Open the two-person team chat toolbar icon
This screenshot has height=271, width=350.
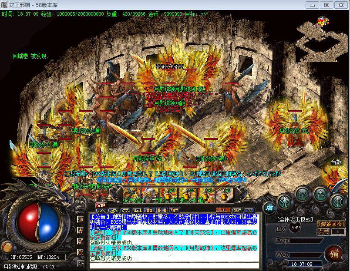tap(150, 211)
